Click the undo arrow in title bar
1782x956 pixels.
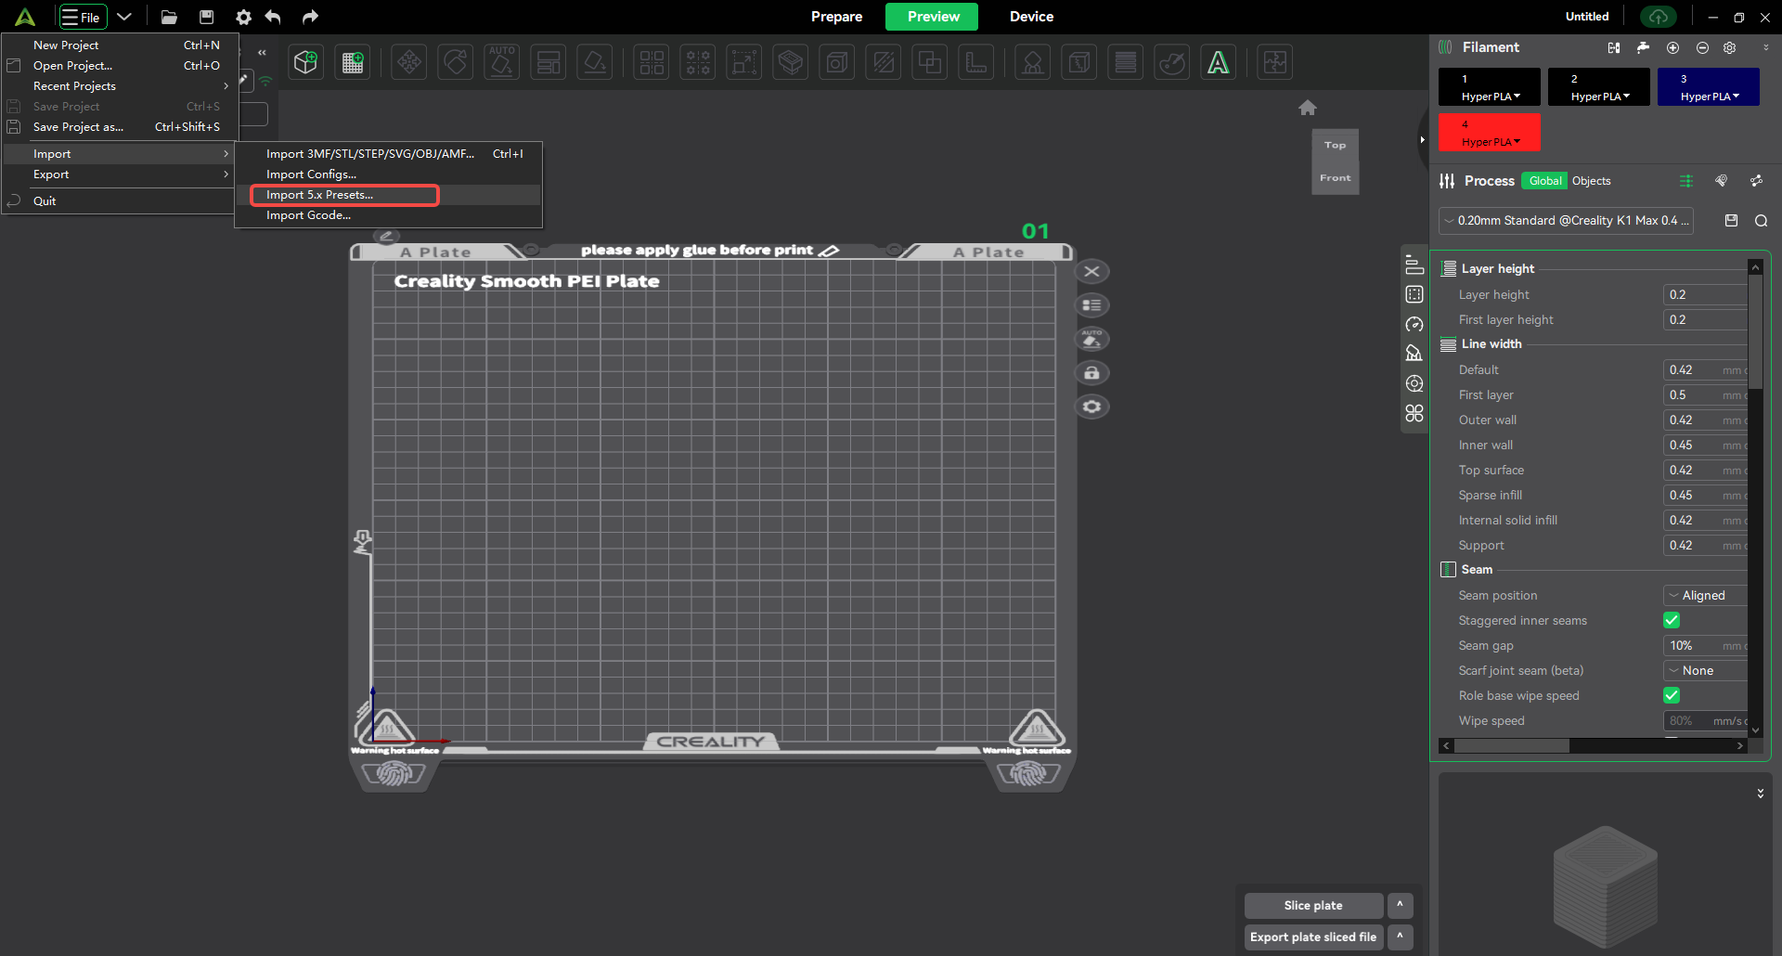point(273,17)
